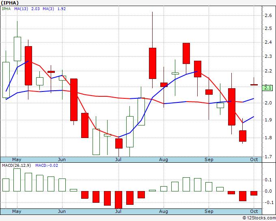Select the green IPHA legend label
This screenshot has width=276, height=221.
(x=6, y=9)
